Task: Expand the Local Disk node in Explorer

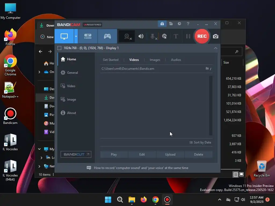Action: pos(41,158)
